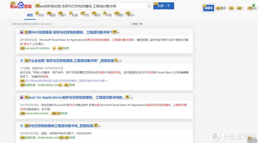Switch to the 采购 tab
The image size is (258, 143).
tap(109, 15)
